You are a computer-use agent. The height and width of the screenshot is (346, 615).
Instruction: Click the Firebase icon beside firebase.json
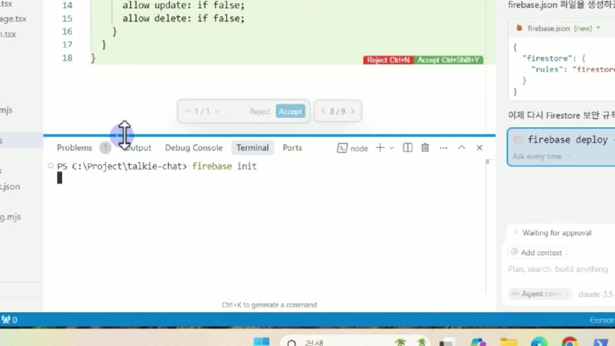(519, 28)
